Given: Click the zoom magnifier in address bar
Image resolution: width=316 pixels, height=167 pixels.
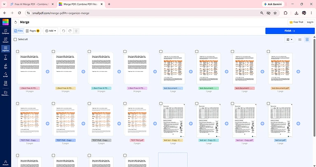Looking at the screenshot, I should coord(262,13).
